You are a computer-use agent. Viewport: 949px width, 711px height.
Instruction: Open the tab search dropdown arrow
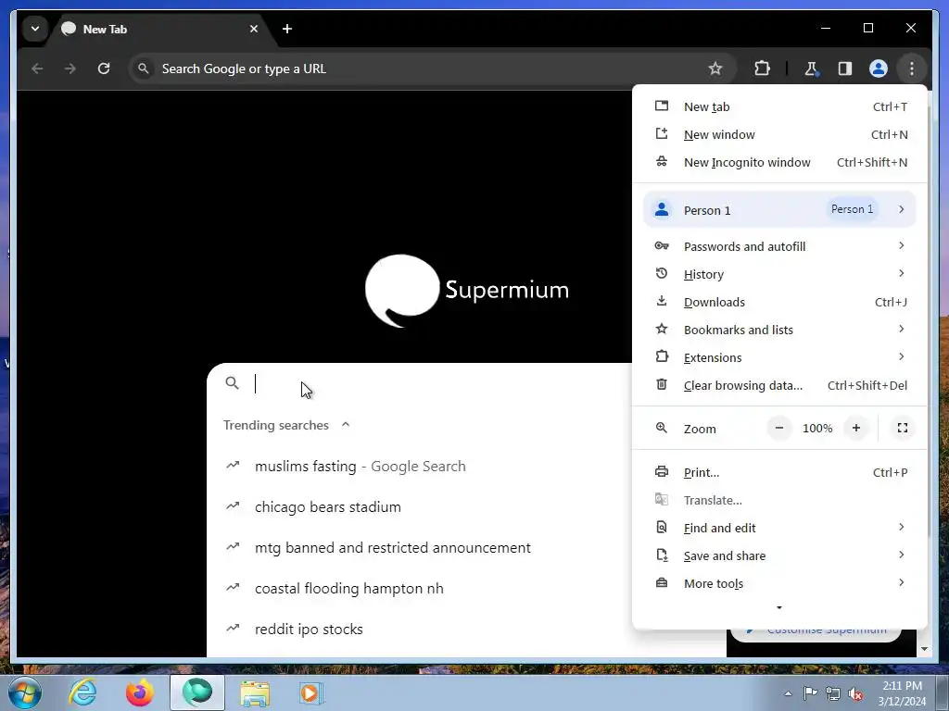pos(35,29)
